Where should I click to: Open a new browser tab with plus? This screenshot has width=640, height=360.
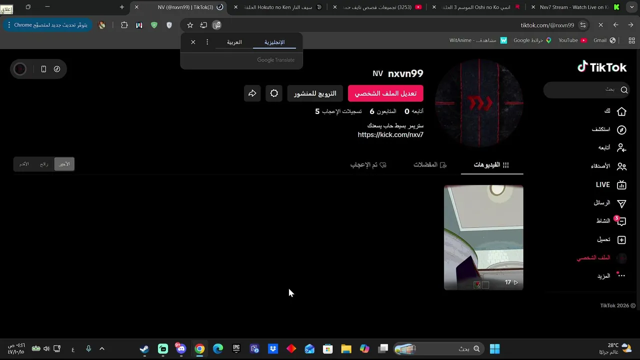pos(121,7)
